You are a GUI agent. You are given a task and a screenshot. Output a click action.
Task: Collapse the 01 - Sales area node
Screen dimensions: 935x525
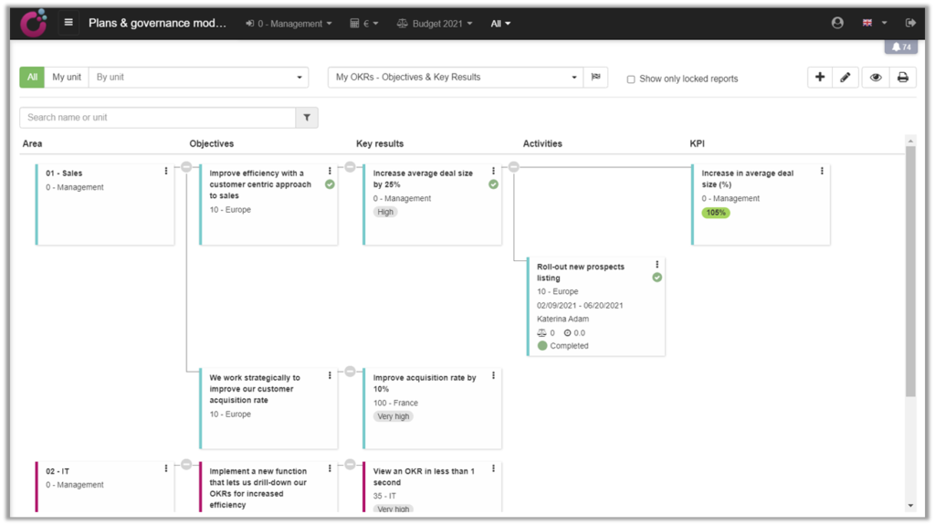coord(186,167)
